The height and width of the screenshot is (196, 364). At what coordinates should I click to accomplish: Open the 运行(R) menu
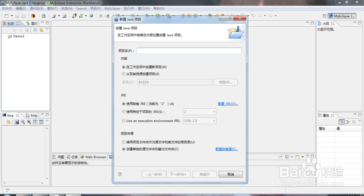click(x=129, y=8)
